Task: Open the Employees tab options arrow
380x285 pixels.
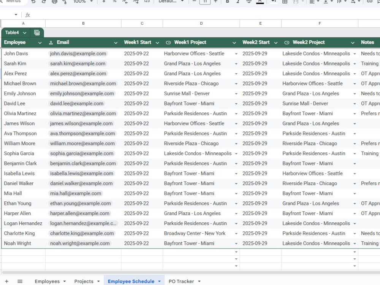Action: 65,281
